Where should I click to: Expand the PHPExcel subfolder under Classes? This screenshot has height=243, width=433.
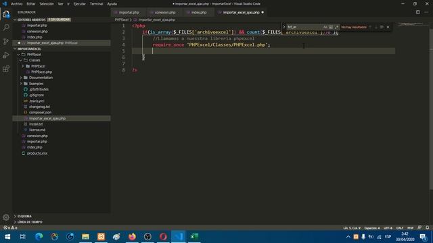[23, 66]
